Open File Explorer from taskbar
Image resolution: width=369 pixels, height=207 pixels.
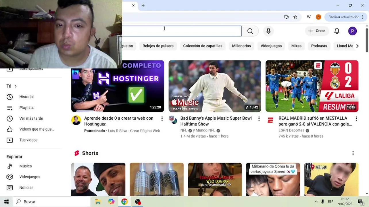(x=98, y=202)
